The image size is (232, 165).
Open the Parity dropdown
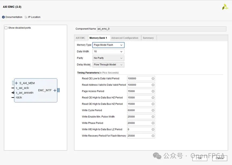(108, 58)
